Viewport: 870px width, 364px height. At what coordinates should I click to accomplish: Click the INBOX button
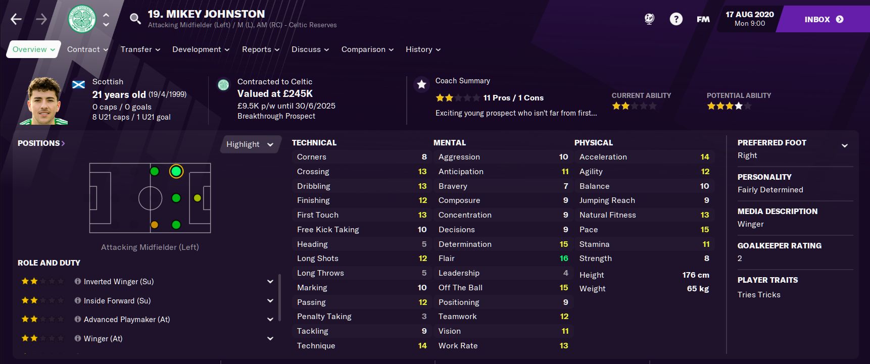(x=824, y=19)
